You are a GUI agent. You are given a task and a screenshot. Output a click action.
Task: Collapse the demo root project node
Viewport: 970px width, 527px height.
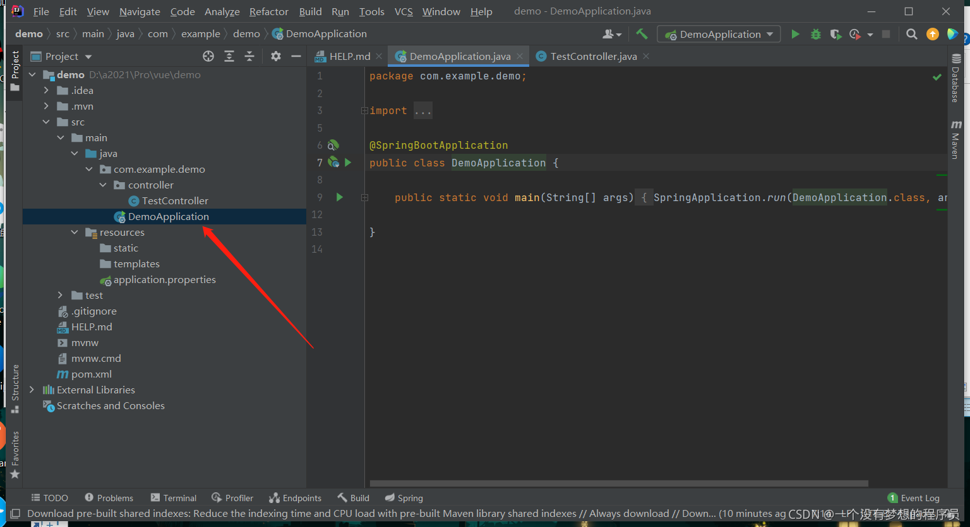[x=33, y=74]
